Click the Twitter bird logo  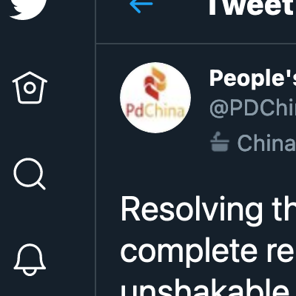(28, 10)
